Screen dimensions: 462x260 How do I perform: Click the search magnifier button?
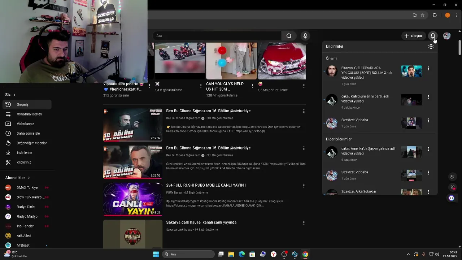tap(289, 36)
